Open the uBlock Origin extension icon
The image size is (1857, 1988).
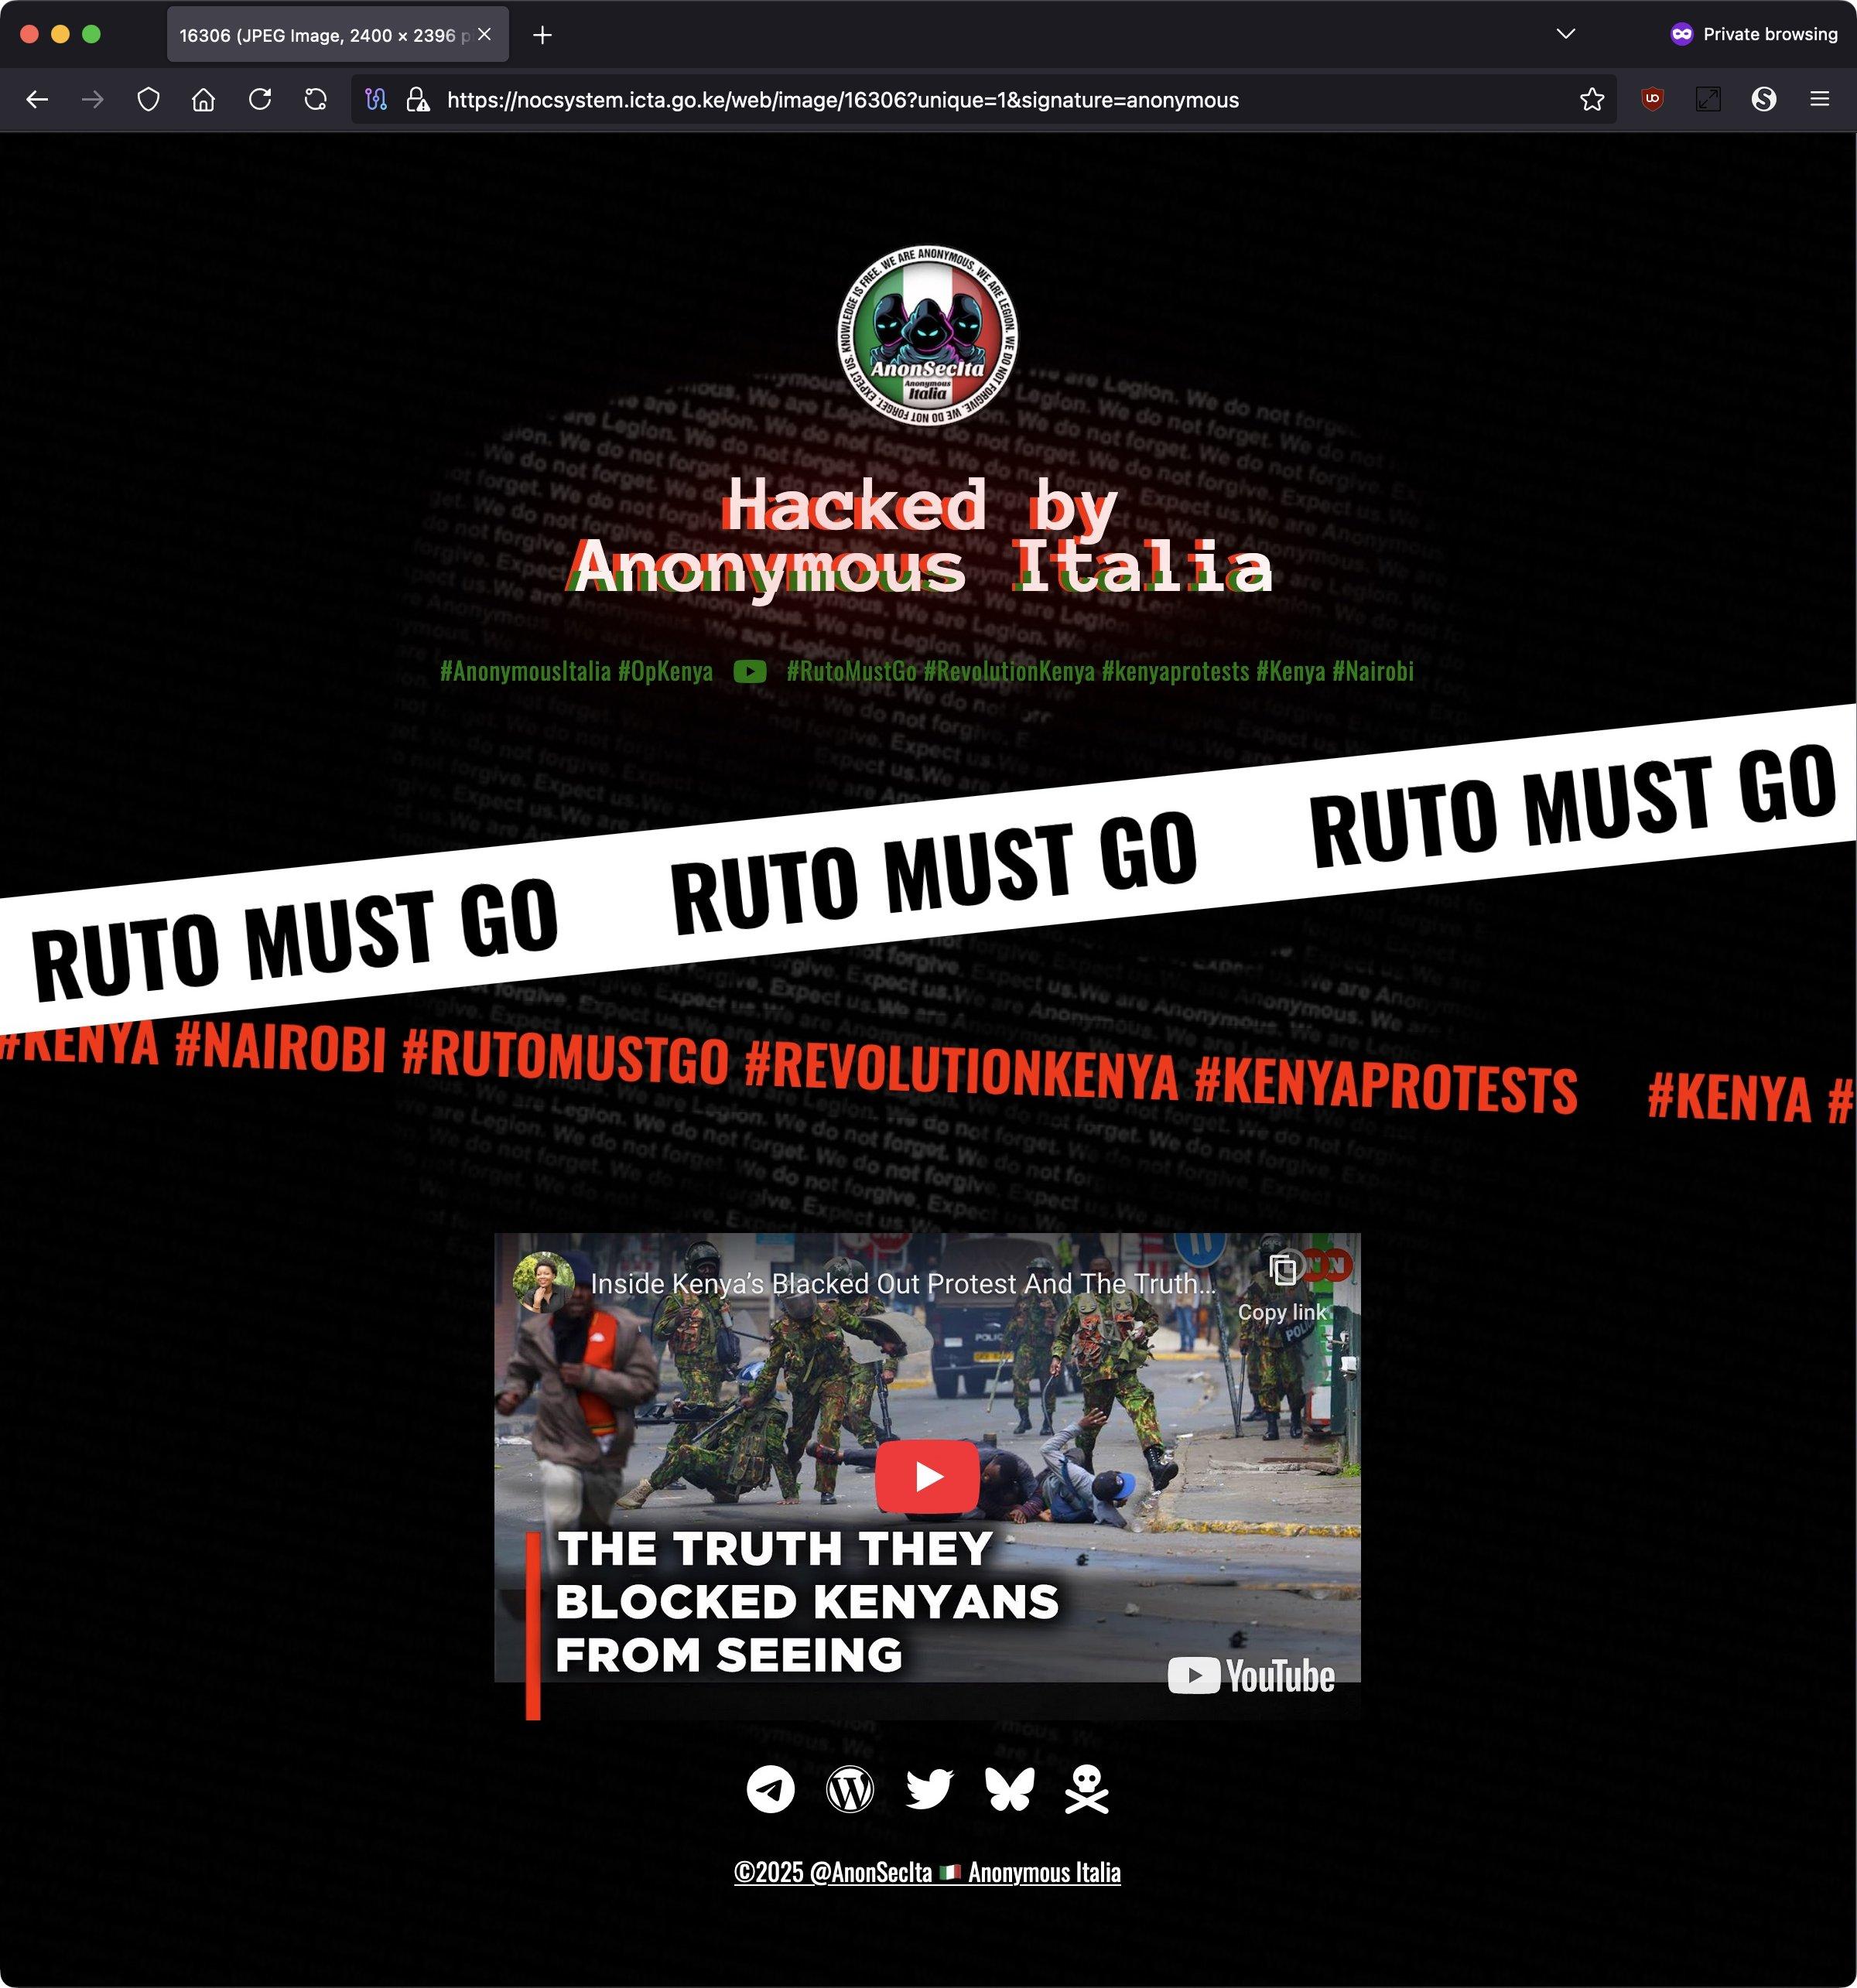click(1652, 99)
